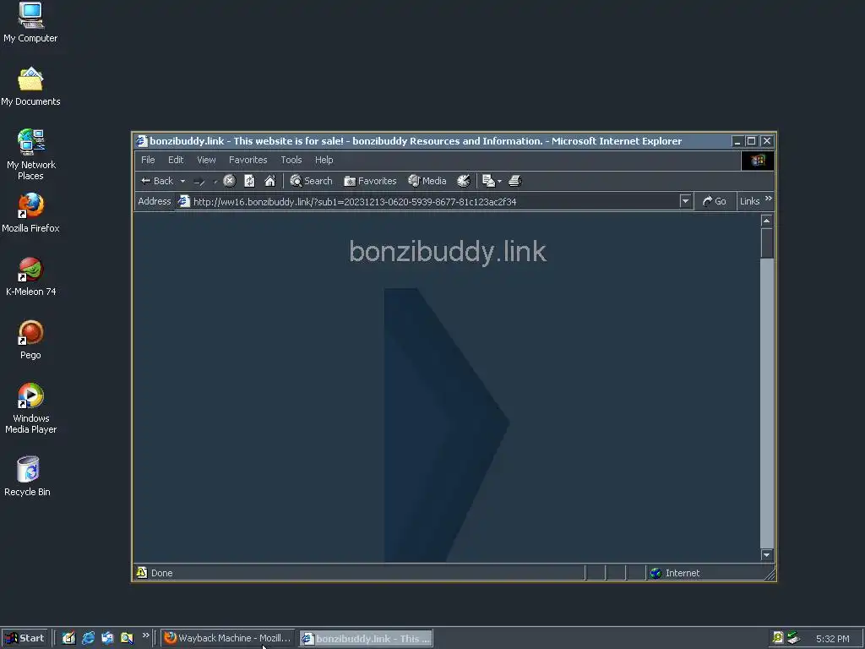Launch Internet Explorer from quick launch
Viewport: 865px width, 649px height.
point(88,638)
